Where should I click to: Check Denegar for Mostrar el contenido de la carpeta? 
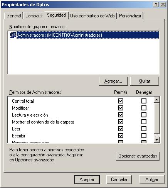click(144, 122)
